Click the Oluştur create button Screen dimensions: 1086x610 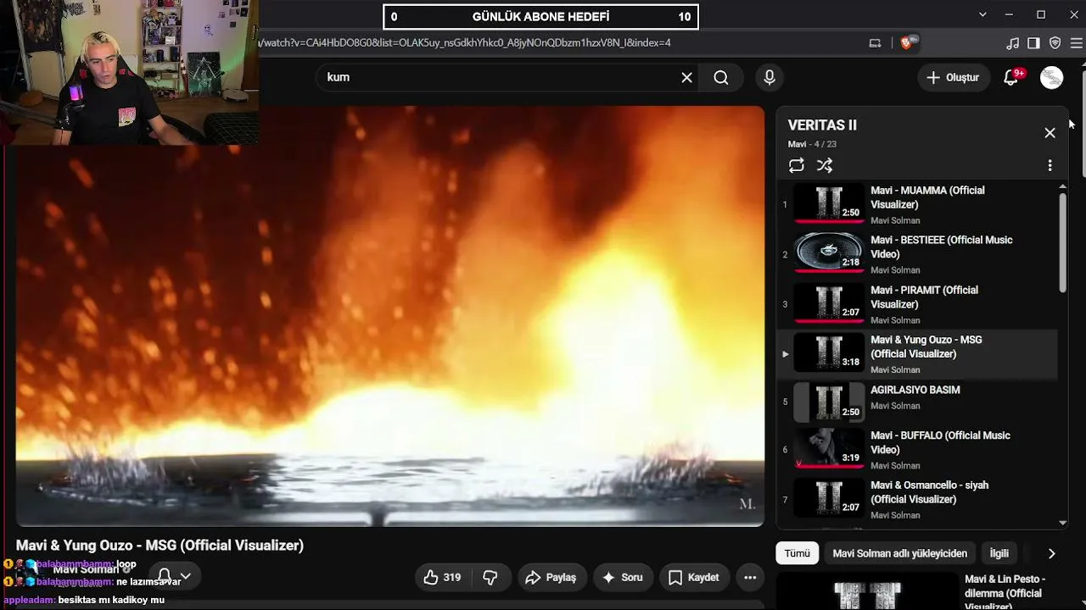953,78
